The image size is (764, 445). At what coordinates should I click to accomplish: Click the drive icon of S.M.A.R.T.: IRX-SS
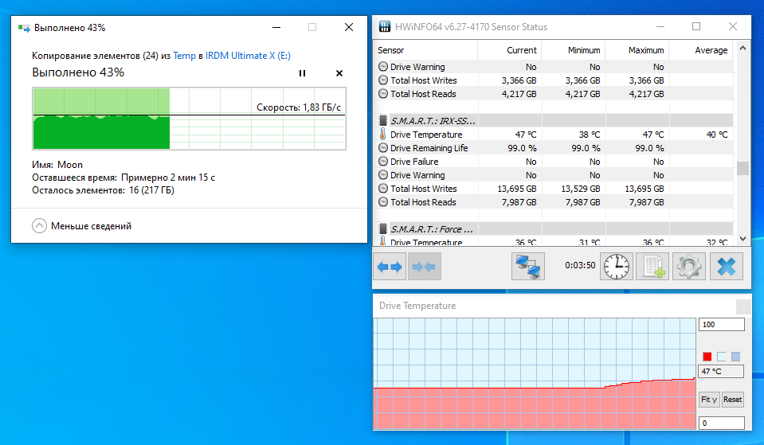tap(383, 121)
